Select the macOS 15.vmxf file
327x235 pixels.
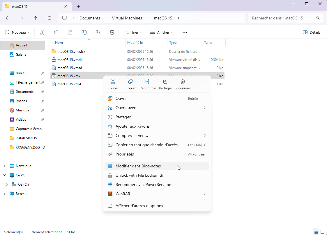69,84
